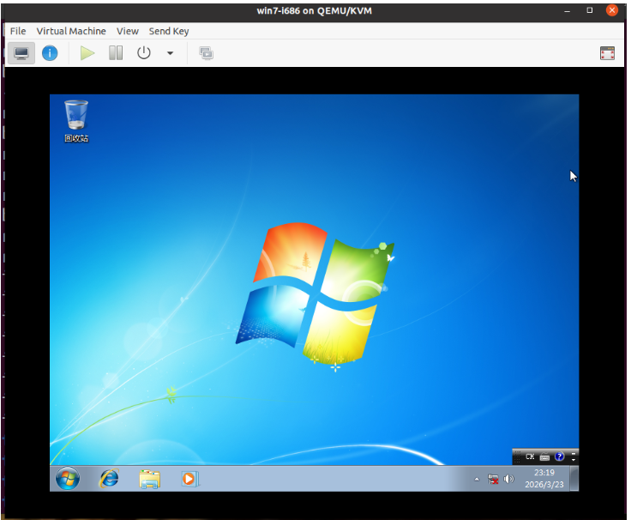This screenshot has height=520, width=631.
Task: Open the clock showing 23:19
Action: [x=544, y=479]
